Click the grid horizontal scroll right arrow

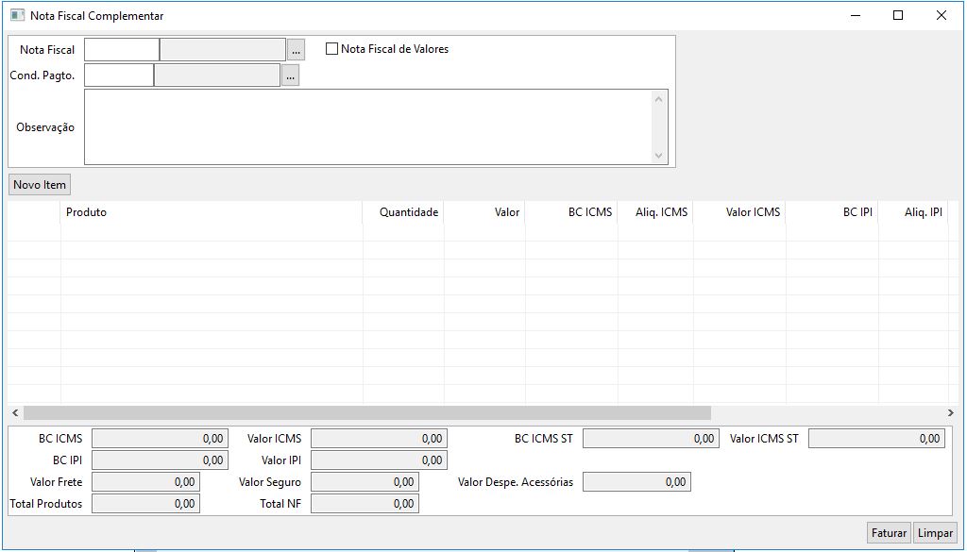950,412
